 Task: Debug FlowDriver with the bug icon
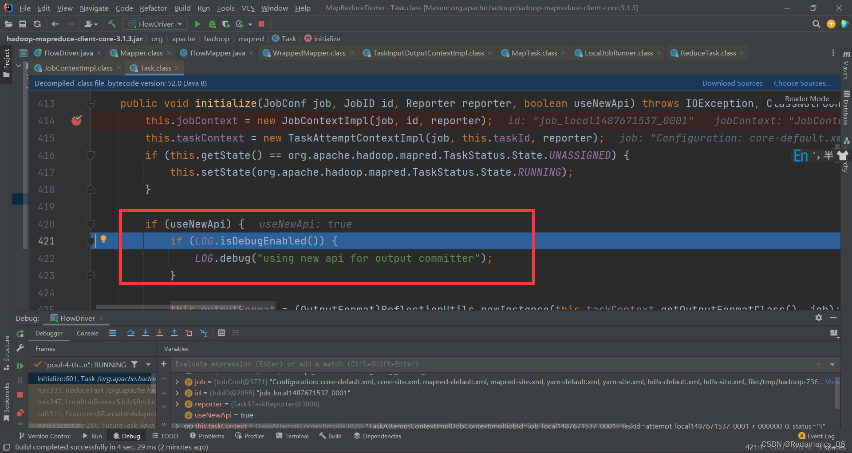pos(212,24)
